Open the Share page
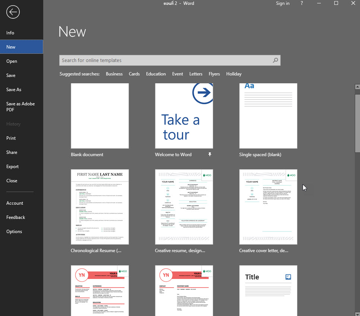Image resolution: width=360 pixels, height=316 pixels. (22, 152)
